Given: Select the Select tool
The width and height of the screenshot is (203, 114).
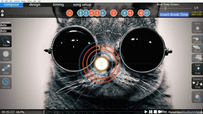Looking at the screenshot, I should pos(6,41).
